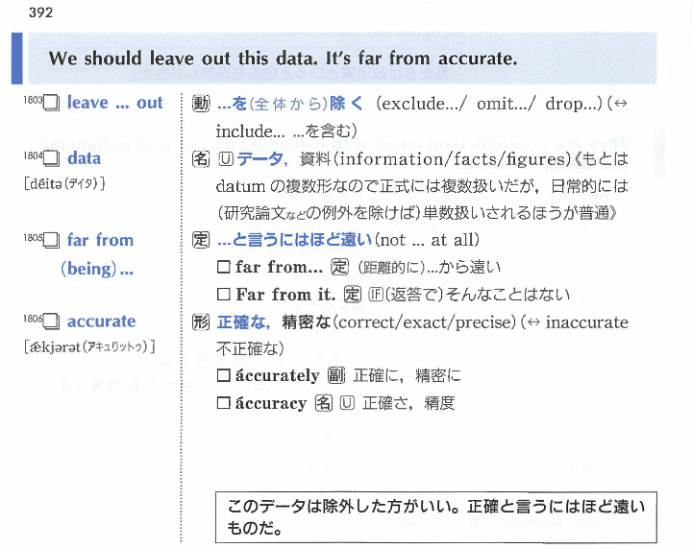Check the small box before 'Far from it.'
This screenshot has width=692, height=548.
click(x=223, y=295)
